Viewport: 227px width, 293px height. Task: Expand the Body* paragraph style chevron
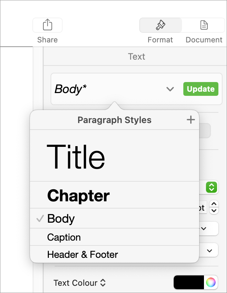click(170, 89)
